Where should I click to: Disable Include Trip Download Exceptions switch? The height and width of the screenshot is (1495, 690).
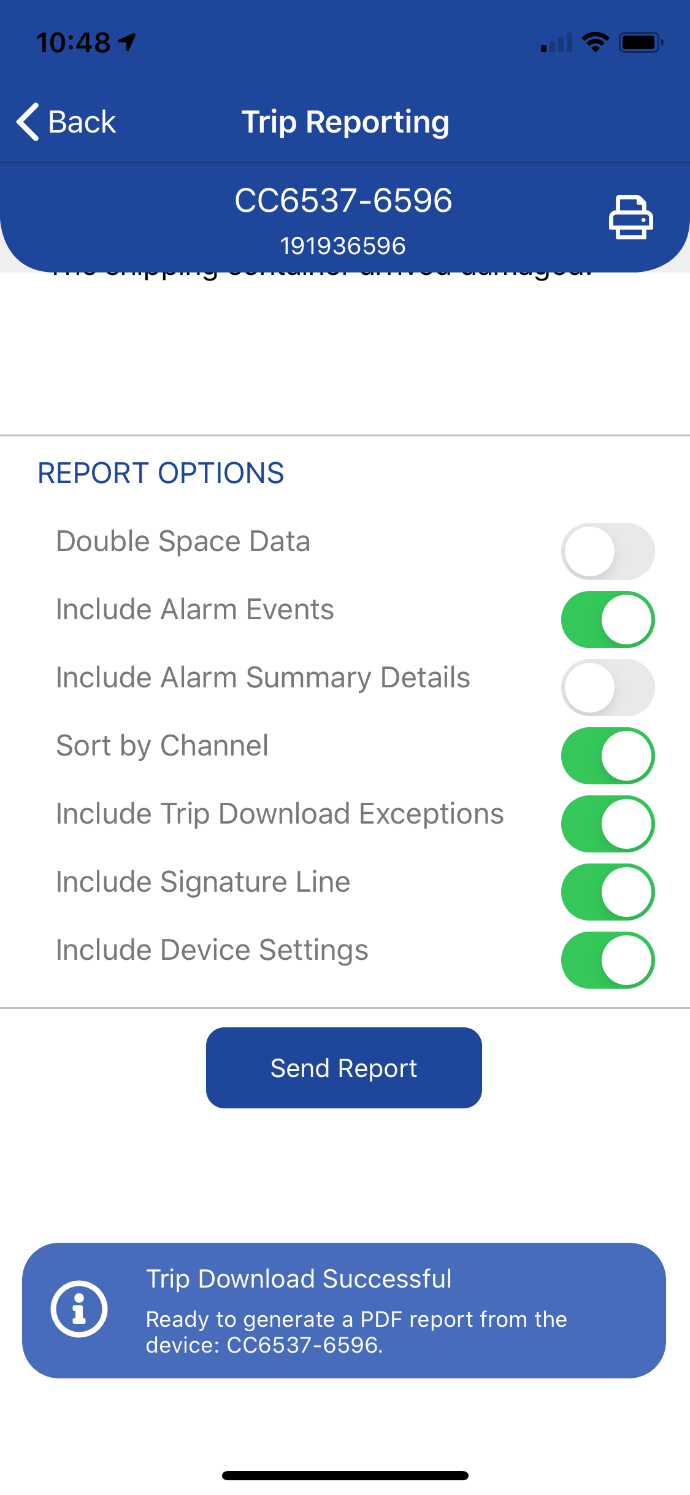point(608,824)
